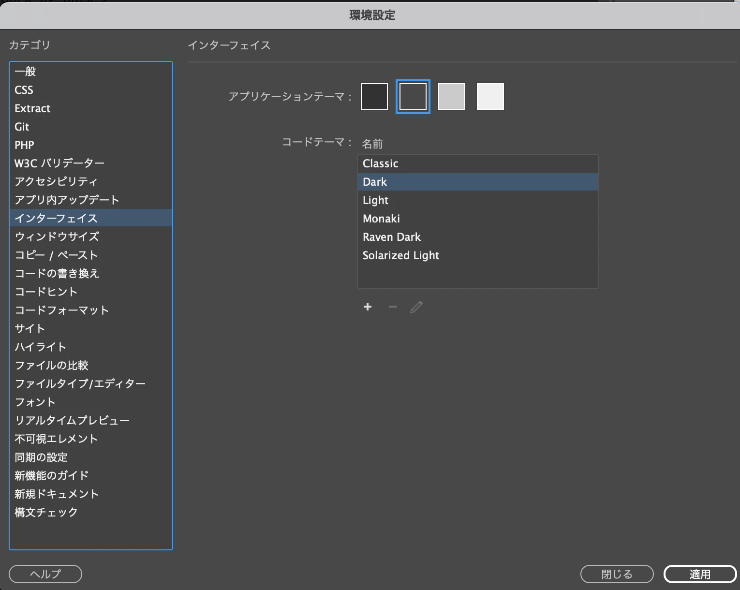
Task: Select ウィンドウサイズ in the category list
Action: 91,236
